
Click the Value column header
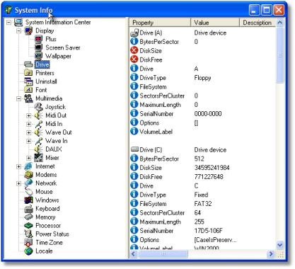215,23
